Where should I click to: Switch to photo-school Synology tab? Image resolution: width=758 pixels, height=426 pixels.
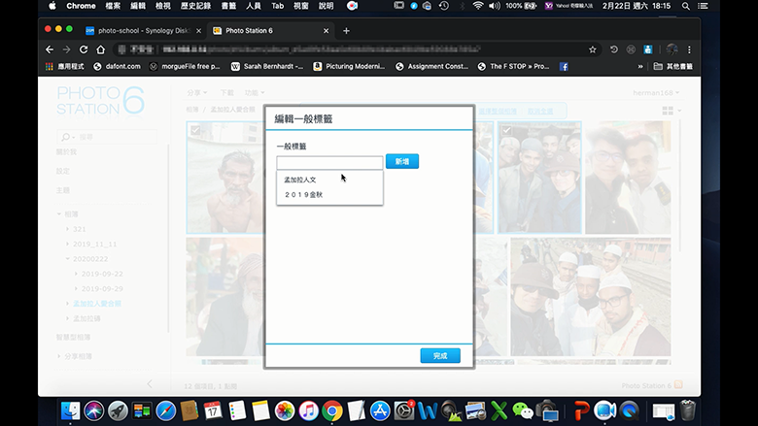pos(144,30)
